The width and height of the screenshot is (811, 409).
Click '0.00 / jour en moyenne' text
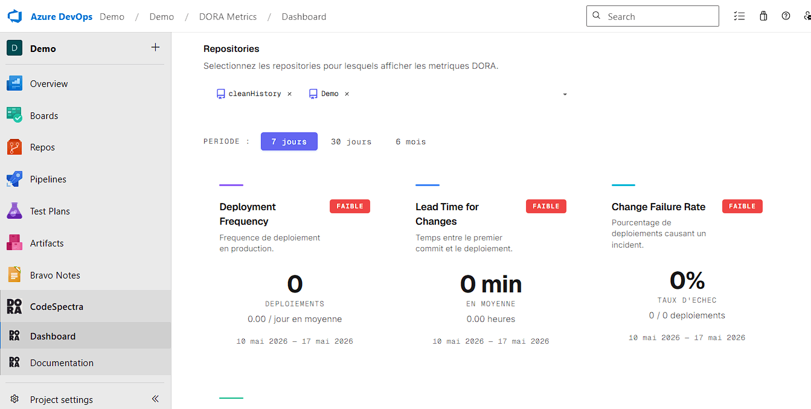[x=295, y=319]
